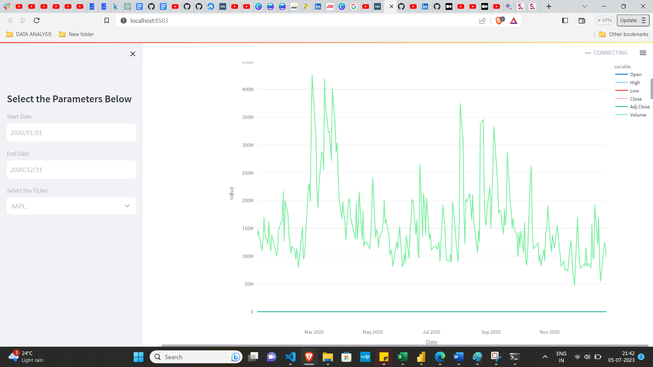Reload the localhost:8503 page
Viewport: 653px width, 367px height.
tap(36, 20)
